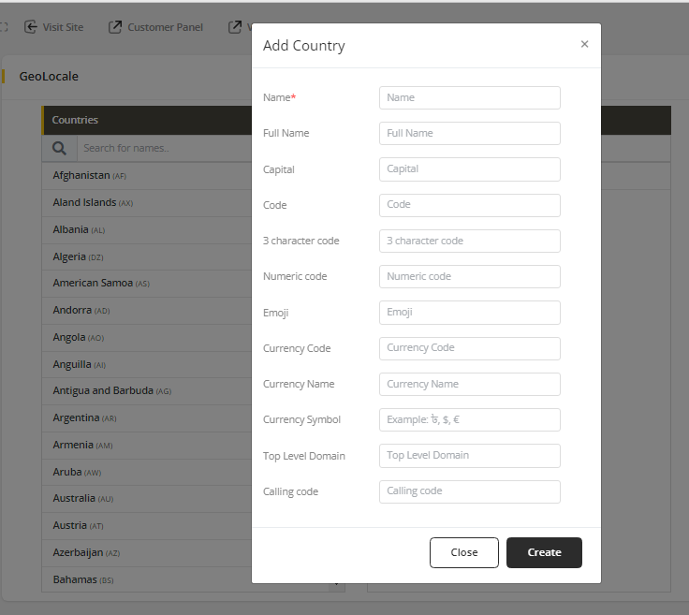Screen dimensions: 689x615
Task: Click the fullscreen icon in top bar
Action: (4, 27)
